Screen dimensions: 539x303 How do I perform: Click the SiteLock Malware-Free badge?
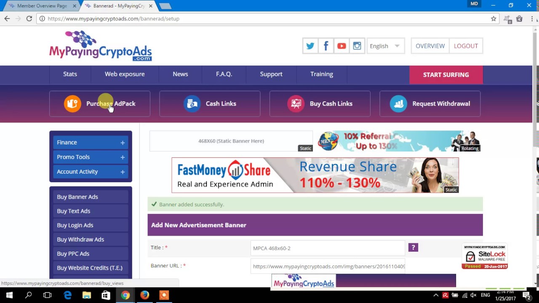[x=485, y=256]
